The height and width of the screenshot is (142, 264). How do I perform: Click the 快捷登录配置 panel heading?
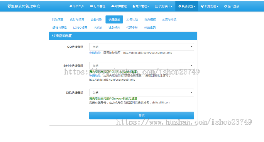point(62,36)
